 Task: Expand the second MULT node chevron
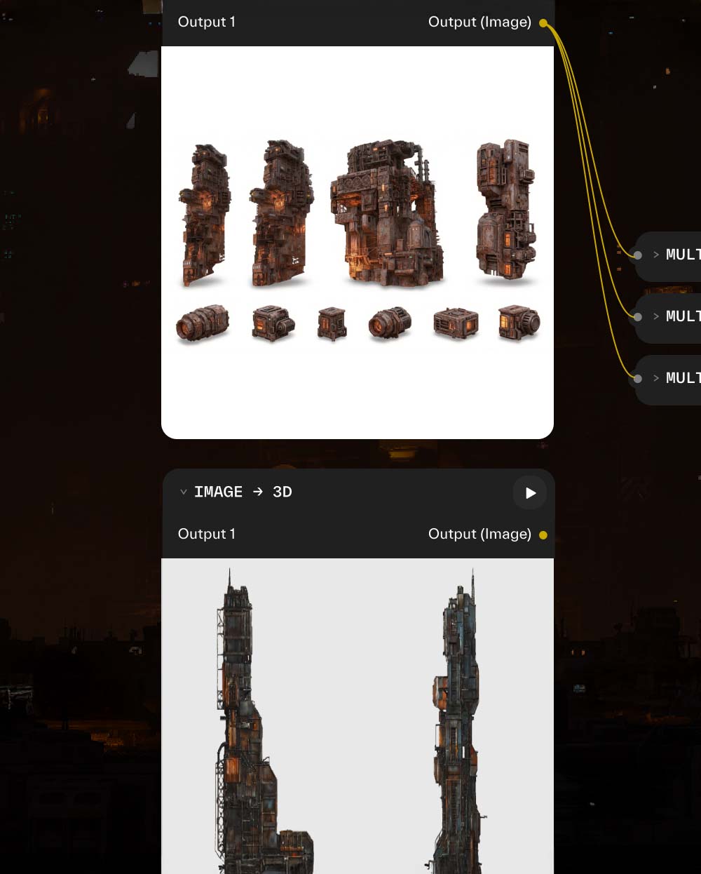click(656, 316)
